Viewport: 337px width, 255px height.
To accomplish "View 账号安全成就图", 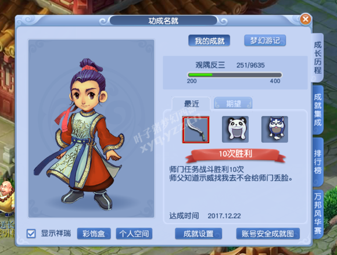I will [x=268, y=234].
